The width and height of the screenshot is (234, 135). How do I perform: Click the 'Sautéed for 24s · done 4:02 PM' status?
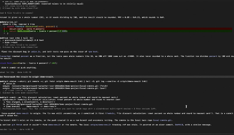[x=17, y=129]
